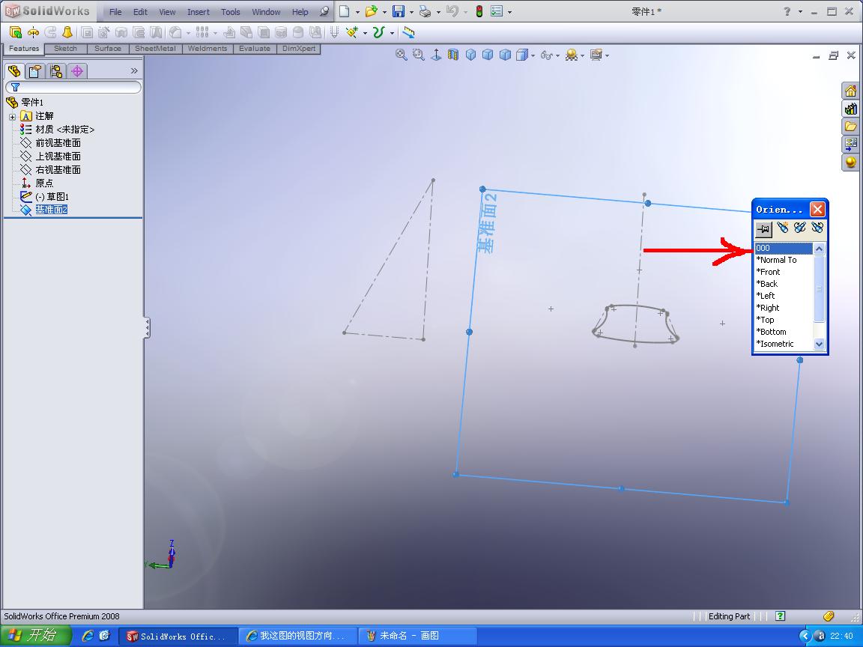This screenshot has width=863, height=647.
Task: Click down arrow of Orientation list scrollbar
Action: coord(819,344)
